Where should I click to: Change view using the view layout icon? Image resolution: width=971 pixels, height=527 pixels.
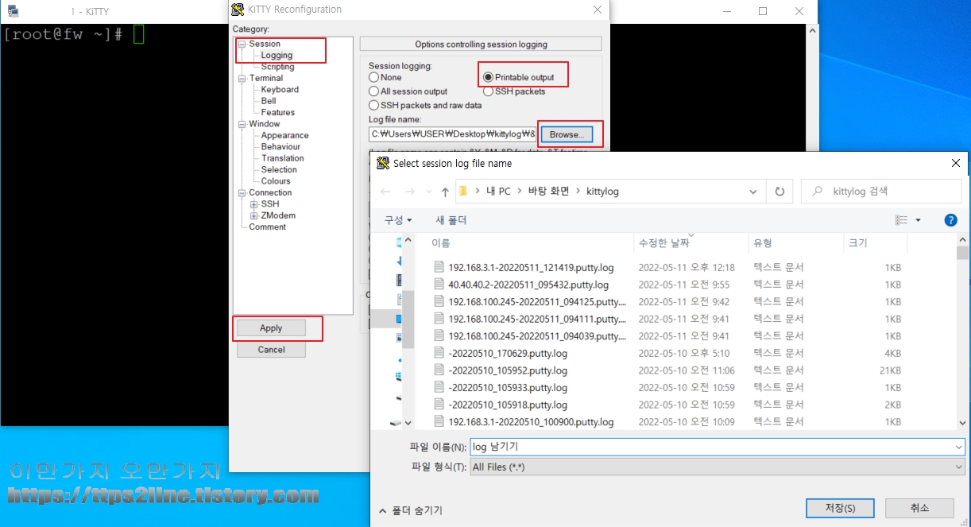point(901,220)
